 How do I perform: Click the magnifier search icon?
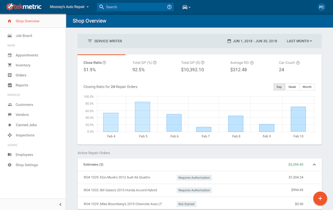(x=102, y=7)
